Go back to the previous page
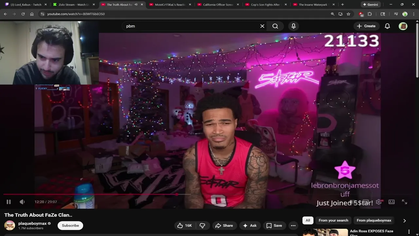This screenshot has height=236, width=419. (6, 14)
